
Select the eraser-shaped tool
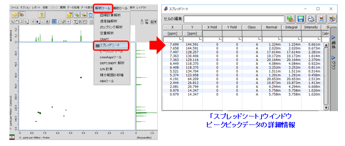64,21
